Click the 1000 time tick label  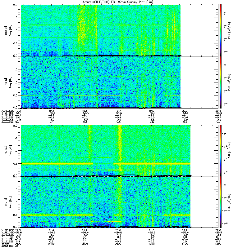point(152,244)
